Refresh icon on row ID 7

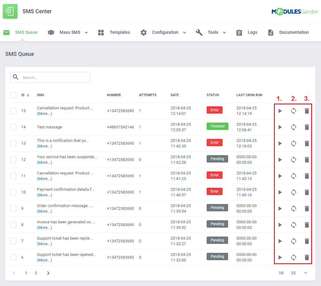pyautogui.click(x=294, y=241)
